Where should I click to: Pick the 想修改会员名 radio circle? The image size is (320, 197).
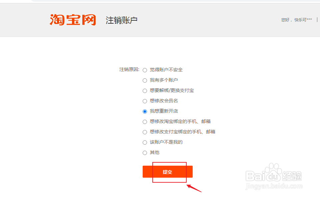click(145, 101)
